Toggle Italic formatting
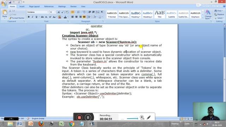Screen dimensions: 226x127 tap(32, 17)
